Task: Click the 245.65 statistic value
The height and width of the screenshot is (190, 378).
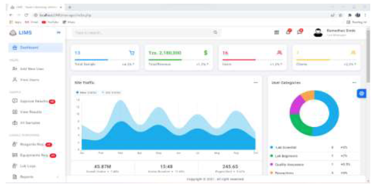Action: 230,166
